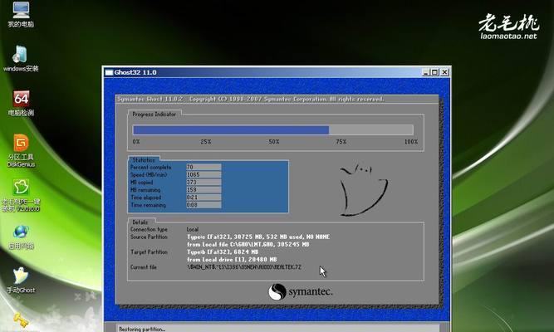
Task: Click the 25% progress marker
Action: [x=206, y=142]
